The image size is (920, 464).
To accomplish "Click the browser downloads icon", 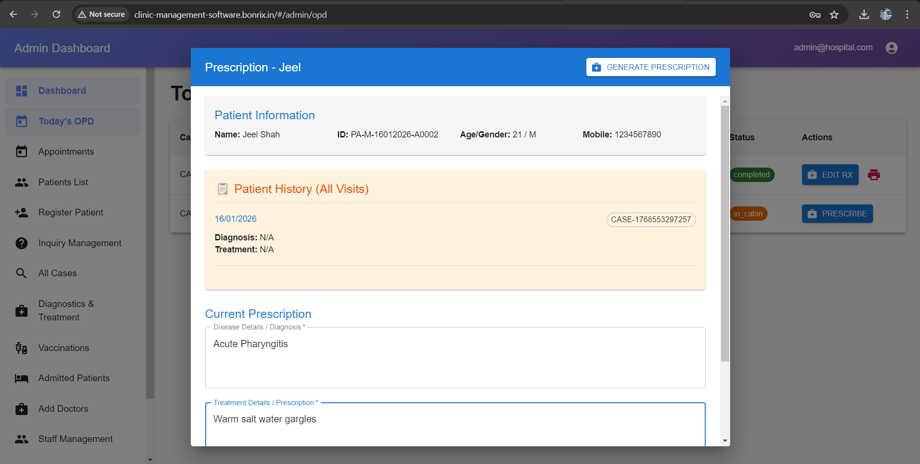I will click(x=864, y=14).
